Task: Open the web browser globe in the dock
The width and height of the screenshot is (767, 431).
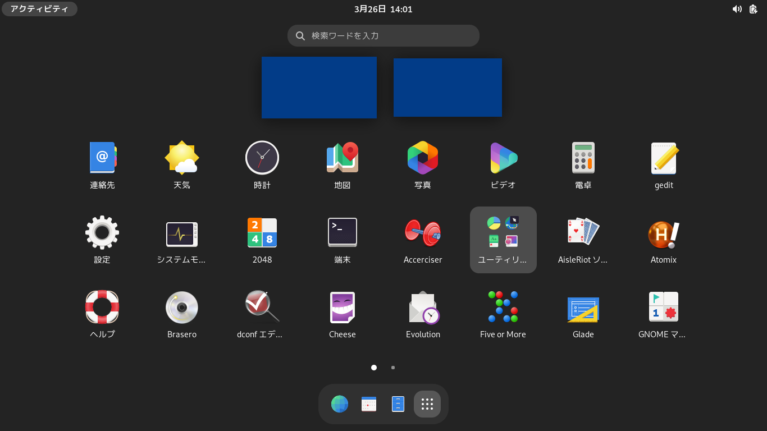Action: tap(340, 404)
